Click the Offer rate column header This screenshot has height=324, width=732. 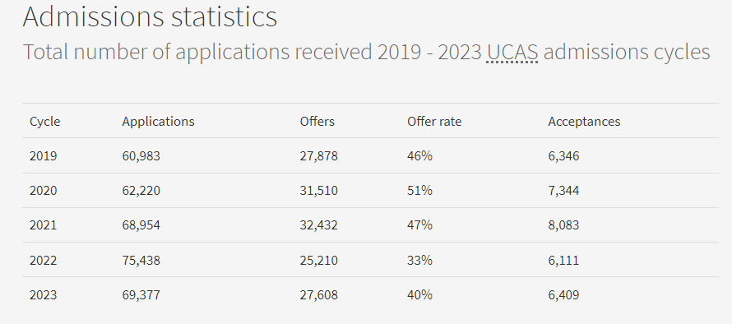(x=434, y=122)
